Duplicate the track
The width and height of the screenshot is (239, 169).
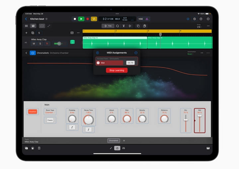tap(33, 33)
